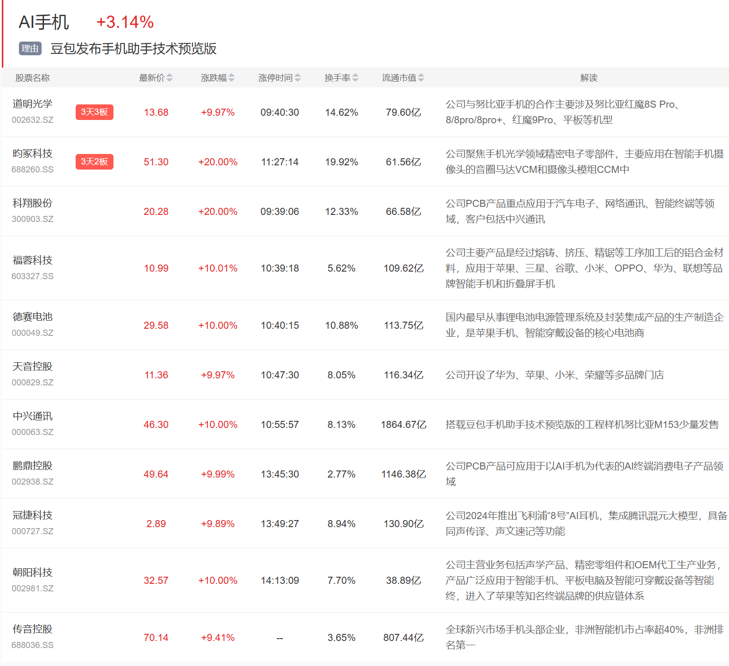The height and width of the screenshot is (666, 729).
Task: Sort by 流通市值 column arrows
Action: click(421, 78)
